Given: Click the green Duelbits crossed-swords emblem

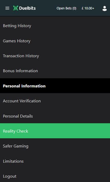Looking at the screenshot, I should click(16, 8).
